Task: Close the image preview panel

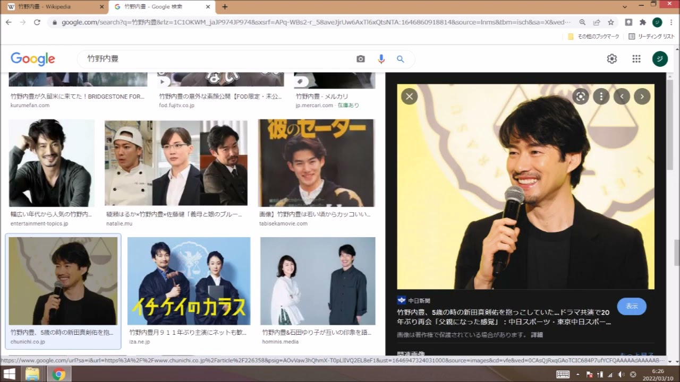Action: (x=409, y=96)
